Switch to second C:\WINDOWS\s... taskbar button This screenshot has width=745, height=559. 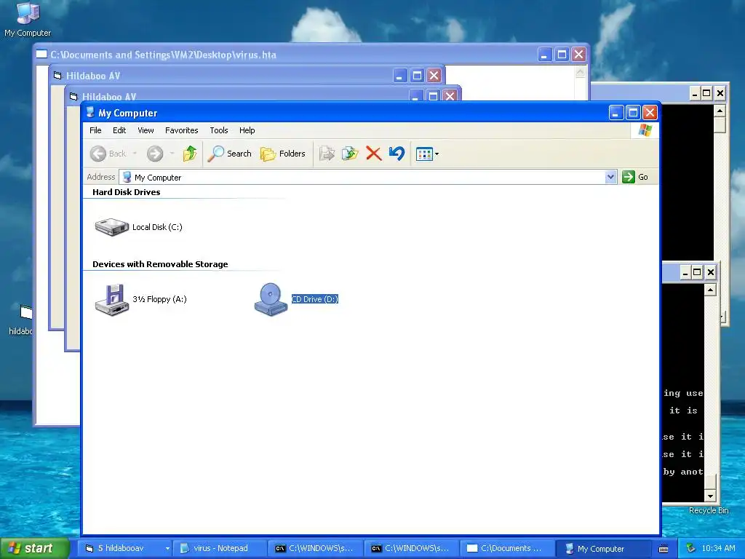pos(411,549)
